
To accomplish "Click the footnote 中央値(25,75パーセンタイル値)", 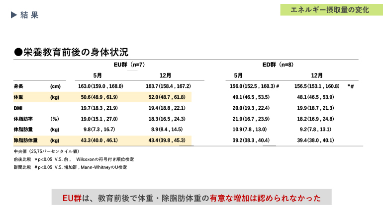I will coord(46,151).
